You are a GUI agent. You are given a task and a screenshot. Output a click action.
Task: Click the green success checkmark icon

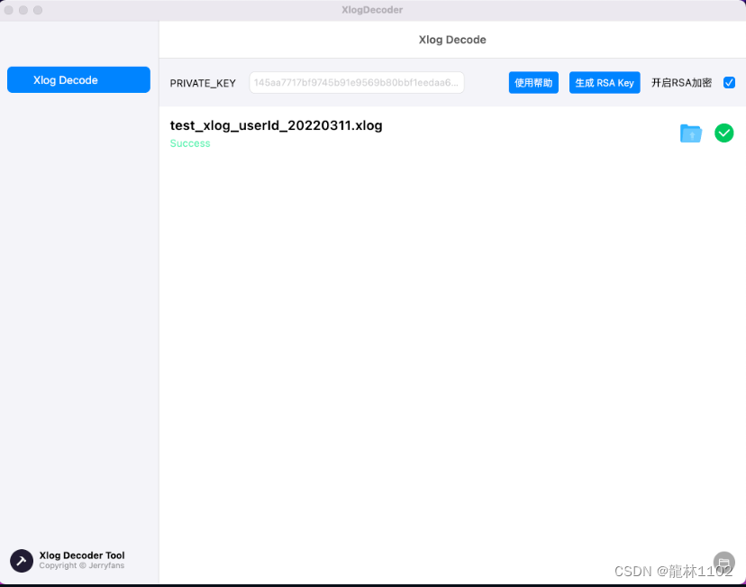pyautogui.click(x=723, y=133)
